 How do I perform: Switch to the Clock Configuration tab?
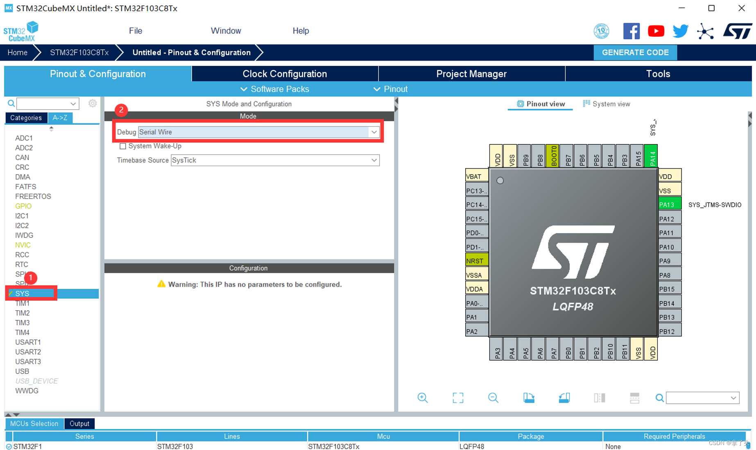point(284,74)
